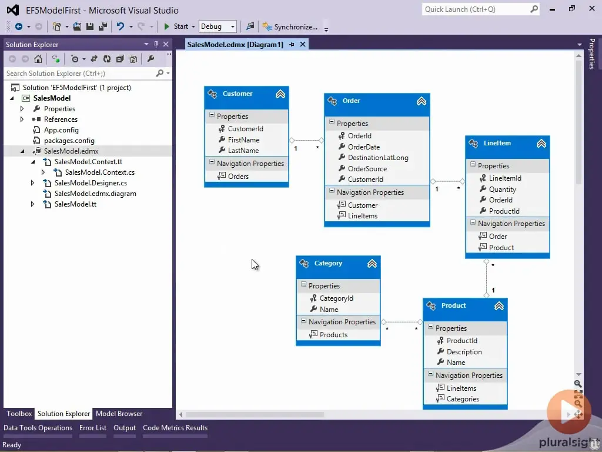Click the Navigate Backward toolbar arrow
This screenshot has height=452, width=602.
tap(18, 26)
